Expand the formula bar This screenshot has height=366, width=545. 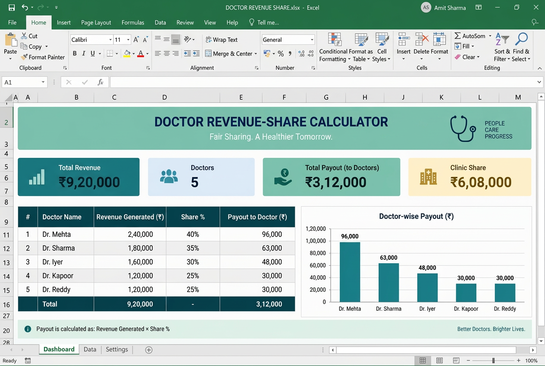coord(539,82)
